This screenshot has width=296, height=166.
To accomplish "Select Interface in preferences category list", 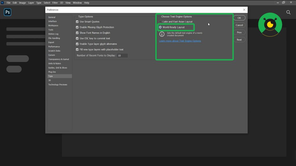I will click(x=52, y=21).
